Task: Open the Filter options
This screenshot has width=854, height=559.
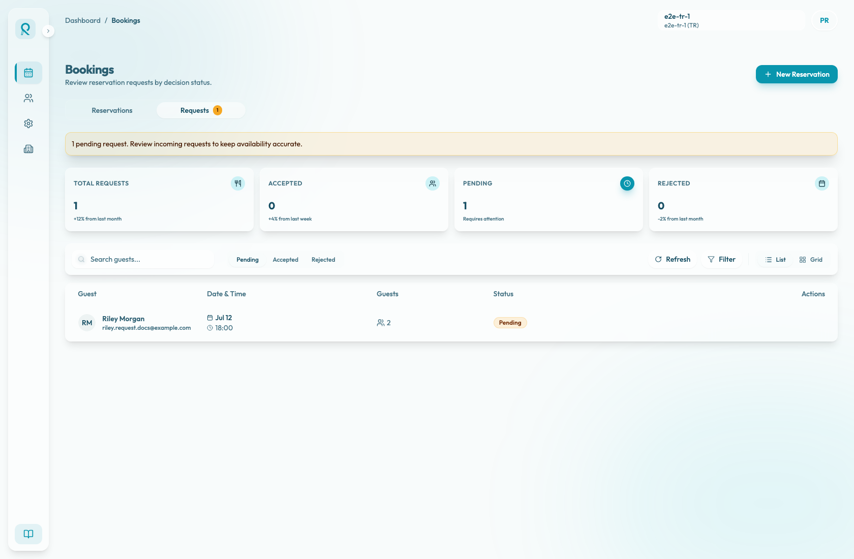Action: click(721, 259)
